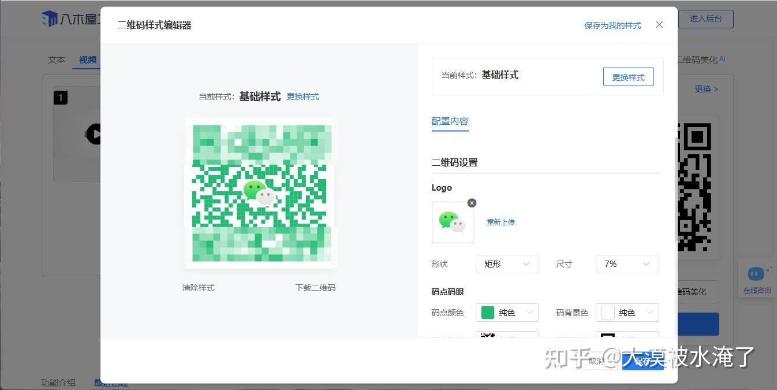Click the 码点码眼 heading
Screen dimensions: 777x390
click(447, 292)
